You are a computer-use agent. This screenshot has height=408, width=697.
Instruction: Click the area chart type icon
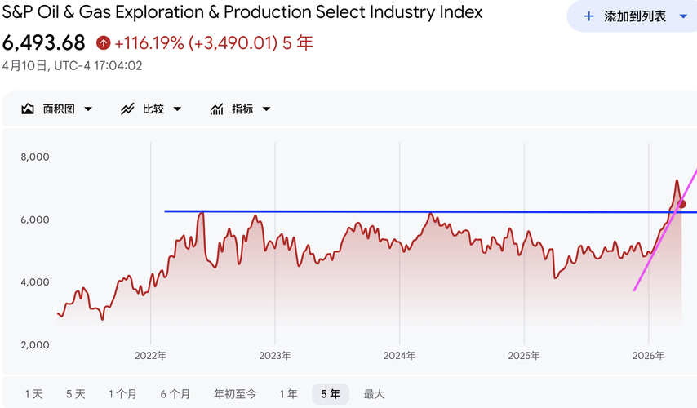tap(28, 109)
